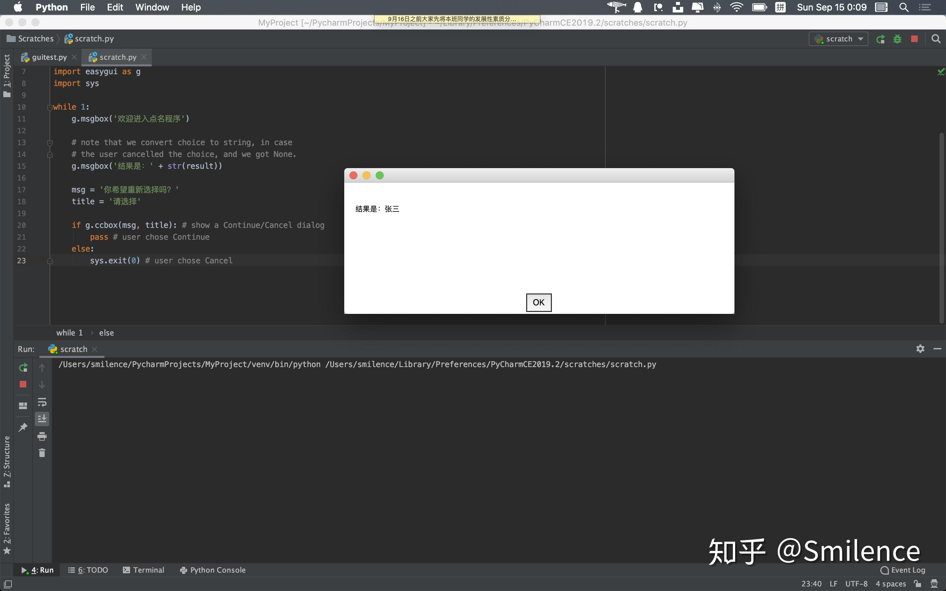The height and width of the screenshot is (591, 946).
Task: Clear the console with the trash icon
Action: 42,453
